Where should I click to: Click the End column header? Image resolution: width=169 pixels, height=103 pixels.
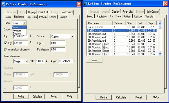pos(141,23)
